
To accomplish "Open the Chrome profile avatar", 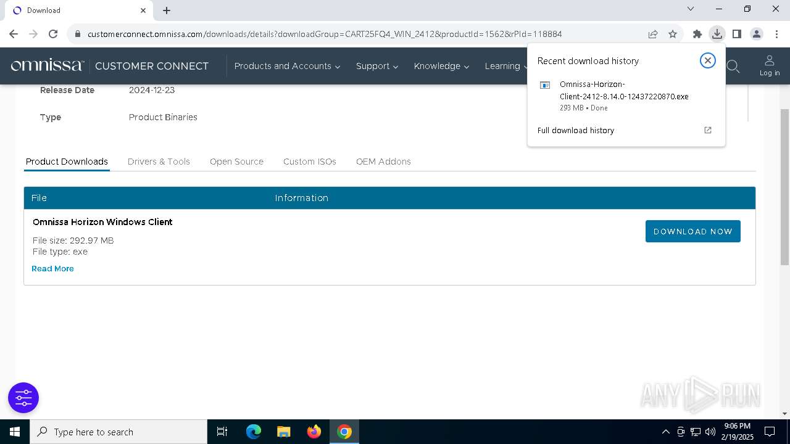I will pyautogui.click(x=757, y=34).
